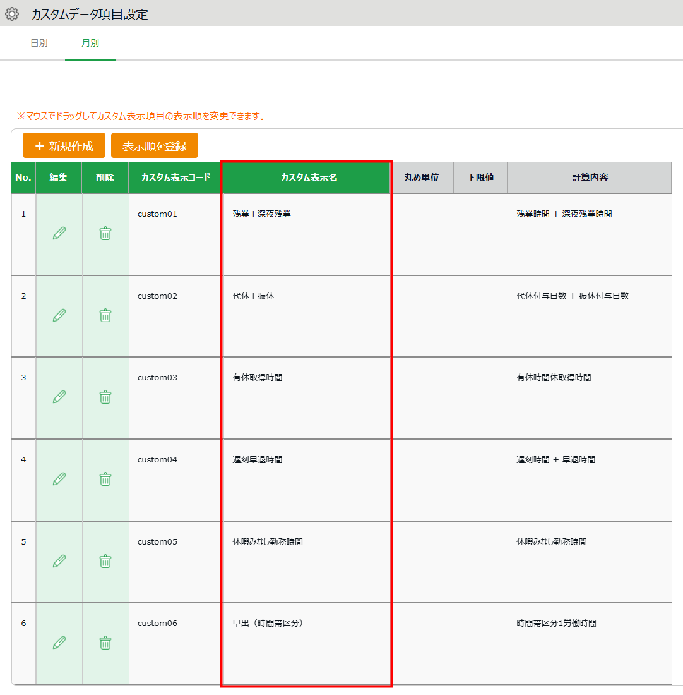Delete custom01 row with trash icon
This screenshot has width=683, height=695.
tap(105, 233)
